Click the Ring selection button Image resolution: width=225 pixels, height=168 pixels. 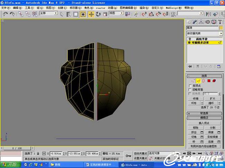[194, 103]
